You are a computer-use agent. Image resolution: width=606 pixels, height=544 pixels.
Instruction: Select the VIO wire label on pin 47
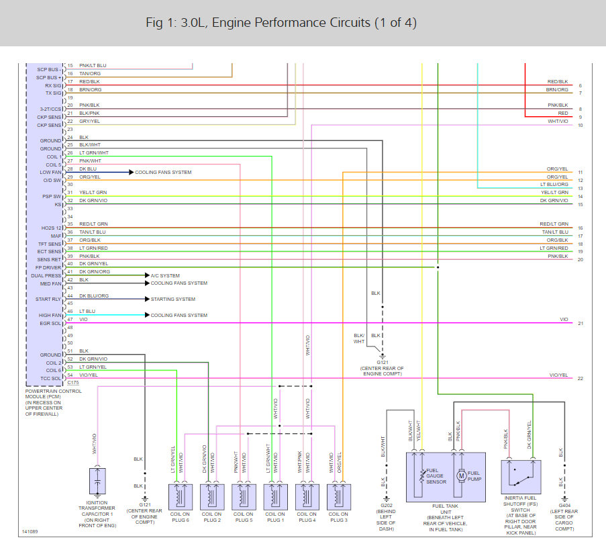82,319
